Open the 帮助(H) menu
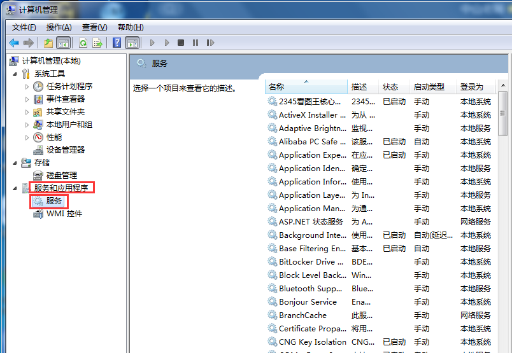512x353 pixels. pos(131,27)
